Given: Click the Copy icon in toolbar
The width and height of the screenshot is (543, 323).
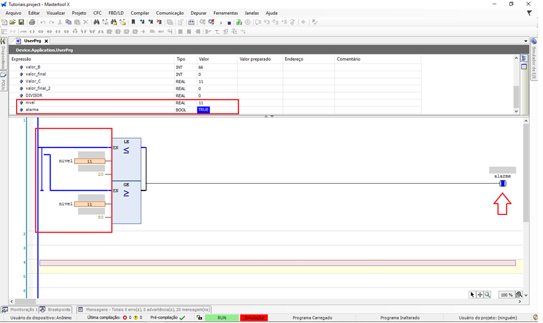Looking at the screenshot, I should click(68, 22).
